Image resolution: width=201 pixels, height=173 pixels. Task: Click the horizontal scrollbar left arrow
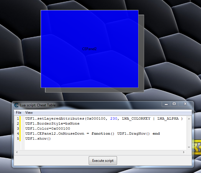click(17, 152)
